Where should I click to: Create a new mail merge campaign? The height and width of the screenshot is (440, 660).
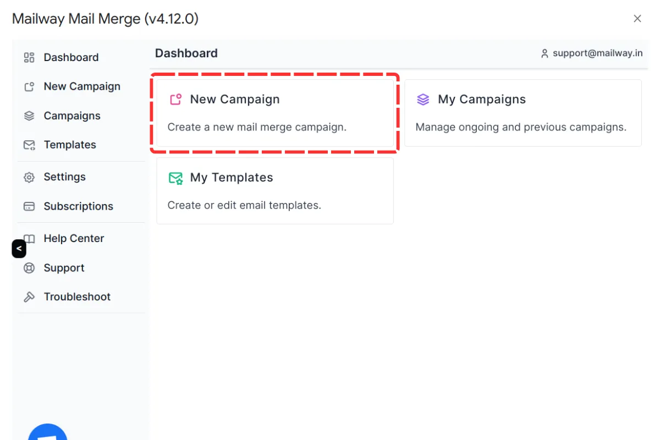274,112
